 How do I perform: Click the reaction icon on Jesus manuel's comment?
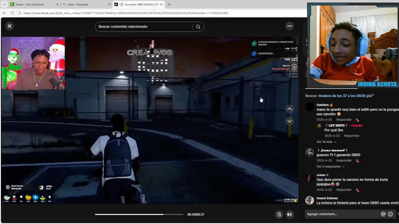357,161
